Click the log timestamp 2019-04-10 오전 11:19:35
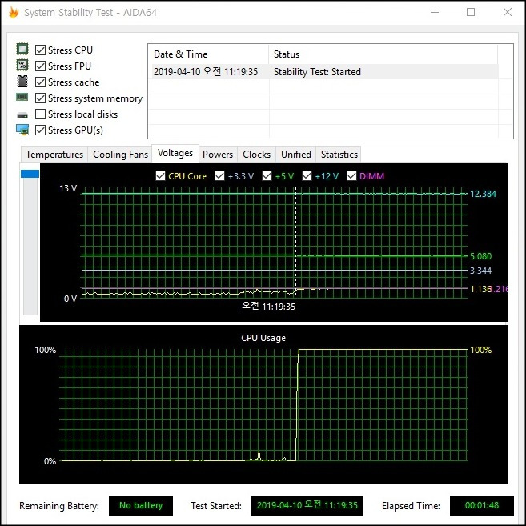This screenshot has height=526, width=526. (x=206, y=72)
